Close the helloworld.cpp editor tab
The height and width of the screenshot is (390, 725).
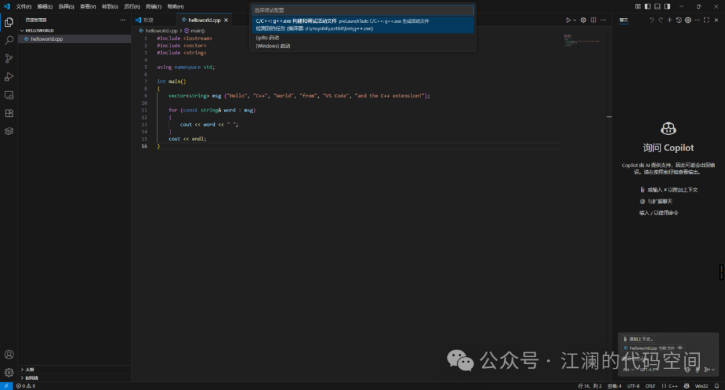pyautogui.click(x=226, y=20)
